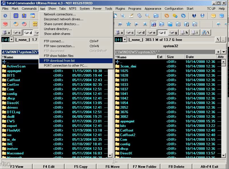This screenshot has height=169, width=229.
Task: Click the red cube icon
Action: coord(5,24)
